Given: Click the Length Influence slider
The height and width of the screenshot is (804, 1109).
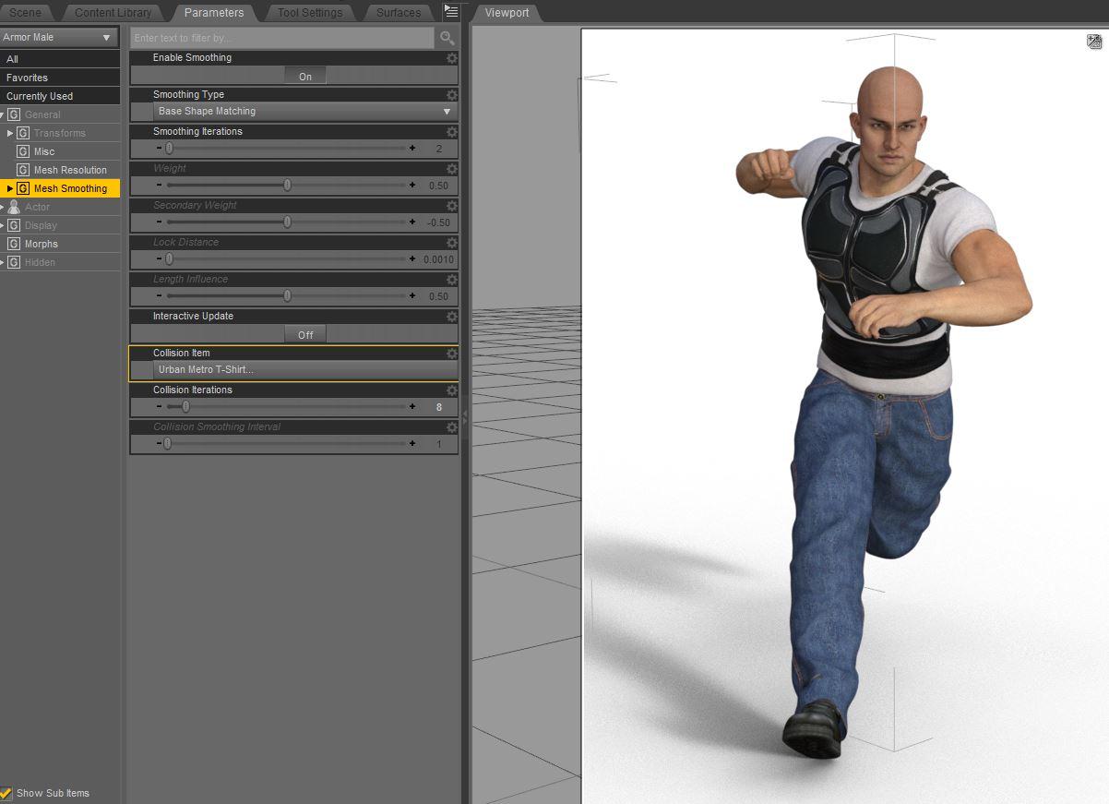Looking at the screenshot, I should point(286,296).
